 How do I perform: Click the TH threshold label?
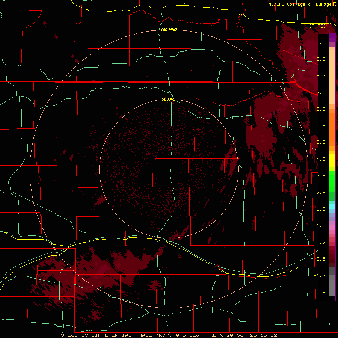coord(323,293)
